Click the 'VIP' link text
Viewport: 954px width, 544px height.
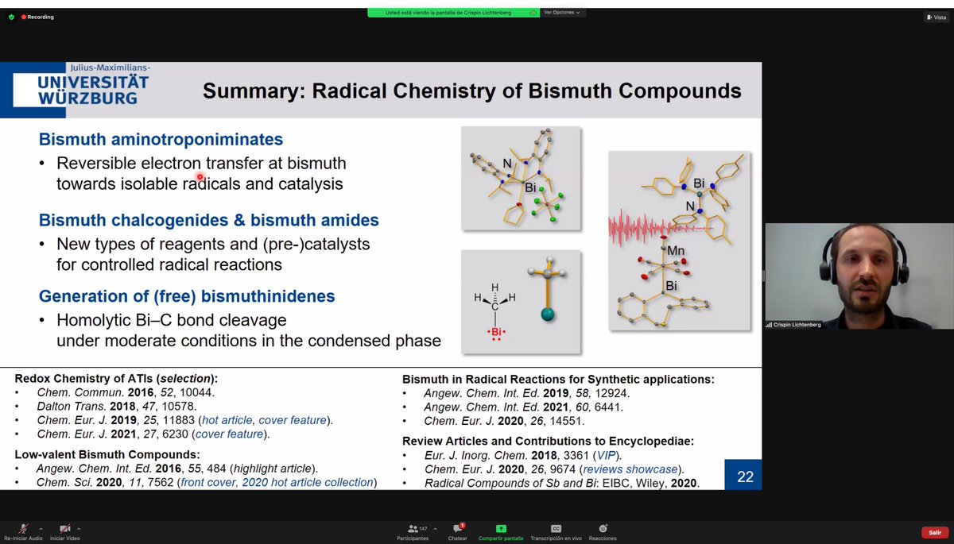(x=607, y=455)
